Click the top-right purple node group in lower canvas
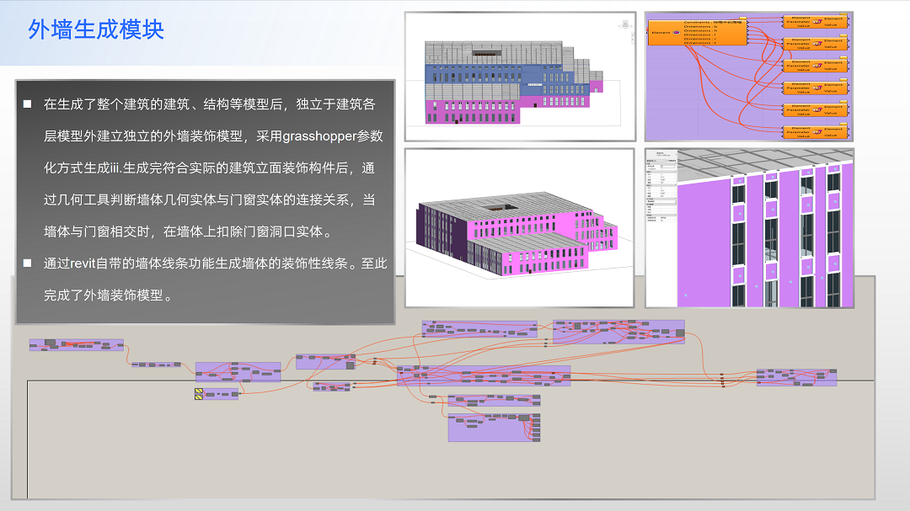Viewport: 910px width, 511px height. click(618, 332)
